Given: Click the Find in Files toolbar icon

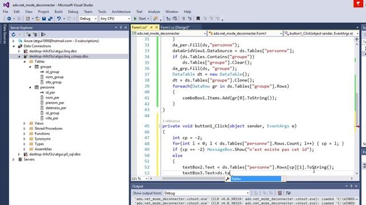Looking at the screenshot, I should (x=156, y=19).
